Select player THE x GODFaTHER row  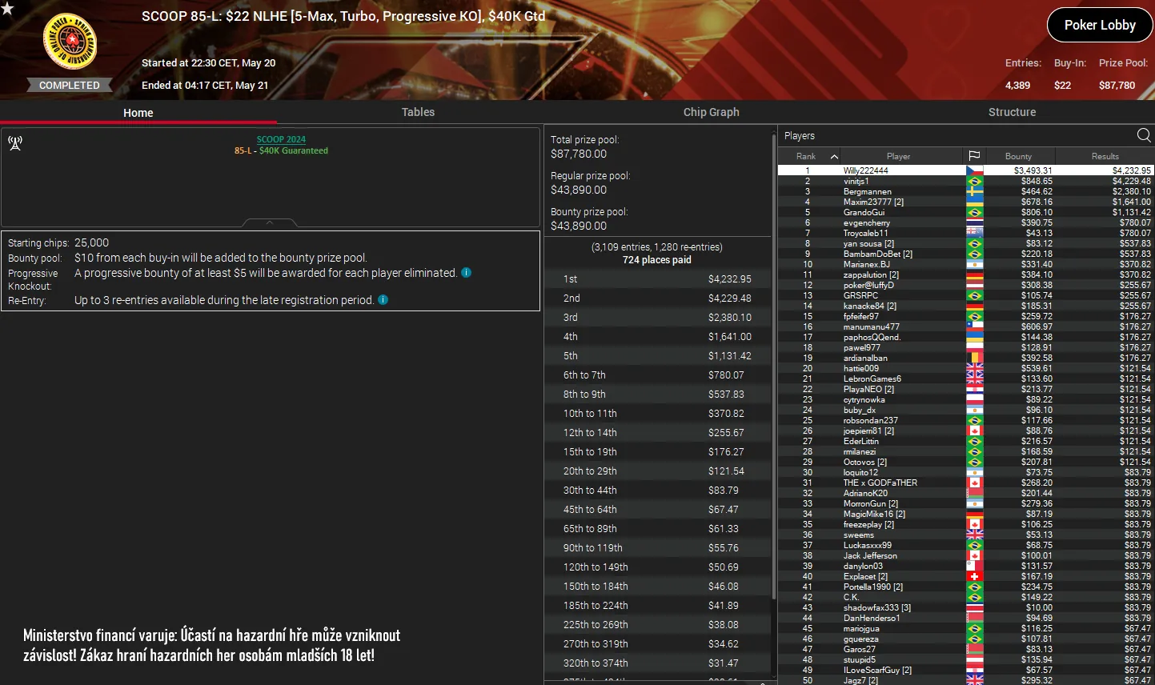click(x=966, y=483)
